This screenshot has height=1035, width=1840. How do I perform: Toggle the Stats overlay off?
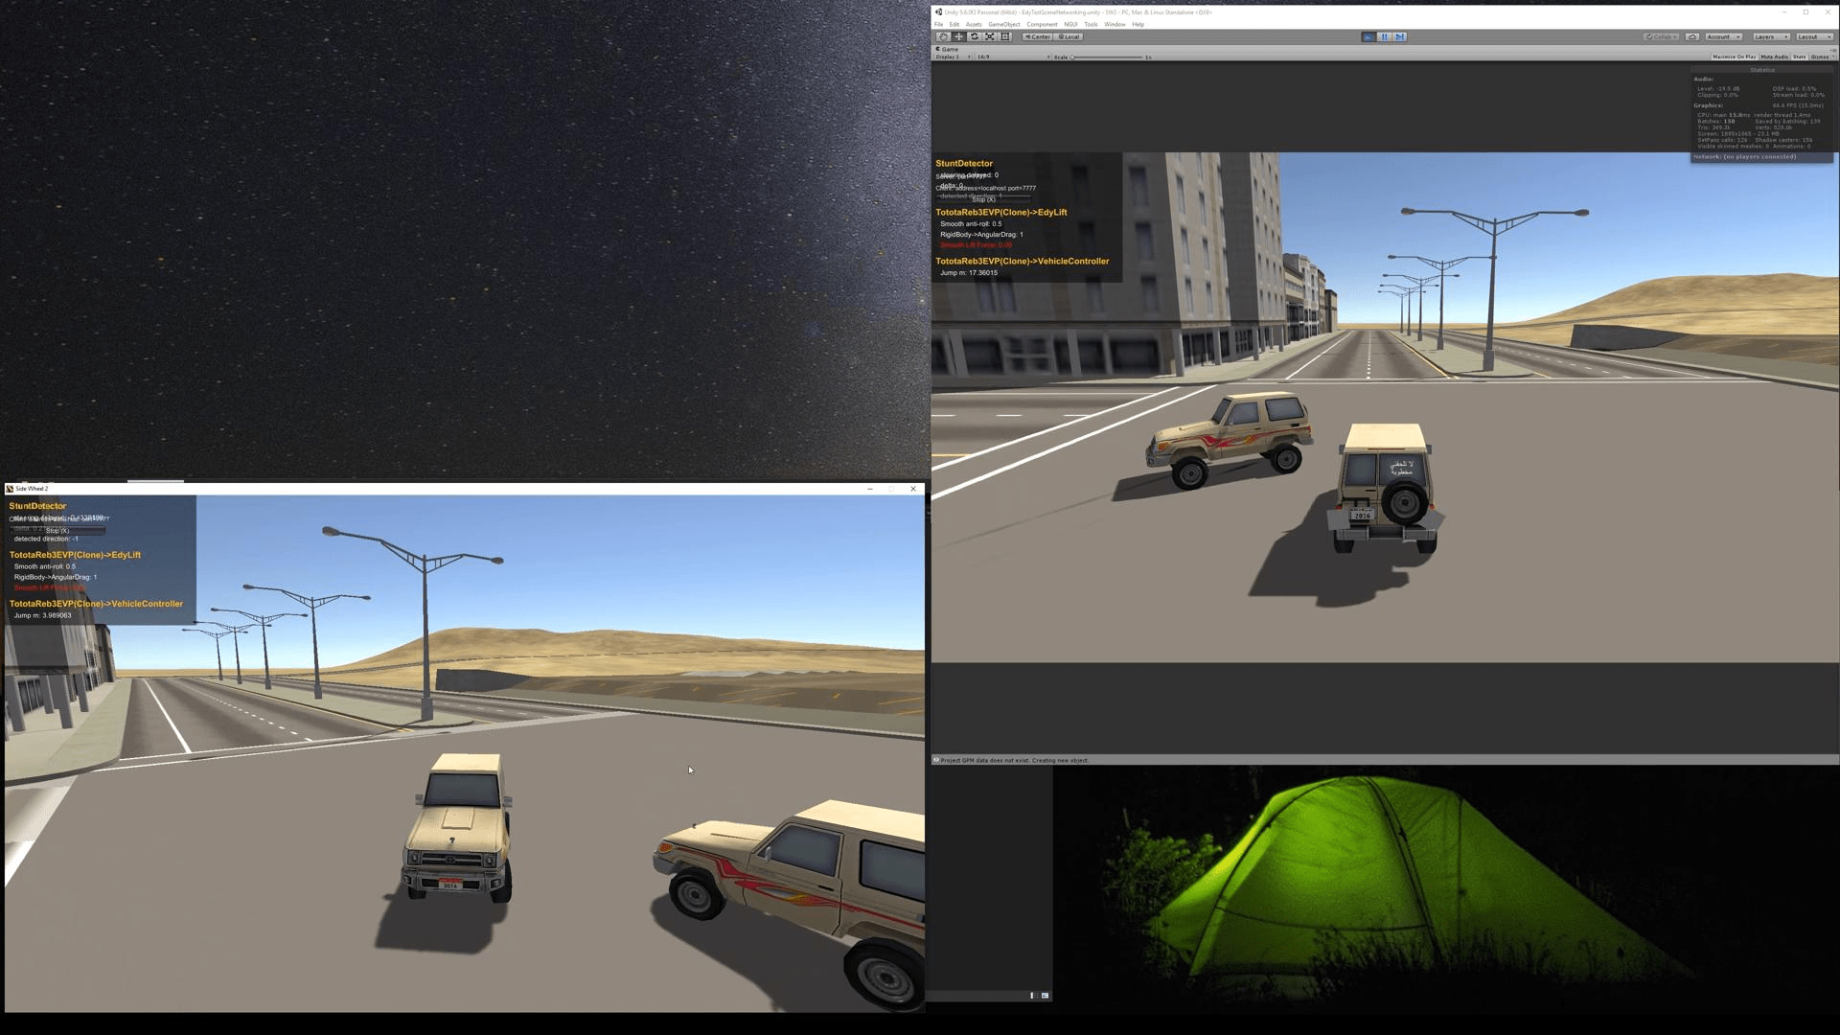tap(1800, 57)
